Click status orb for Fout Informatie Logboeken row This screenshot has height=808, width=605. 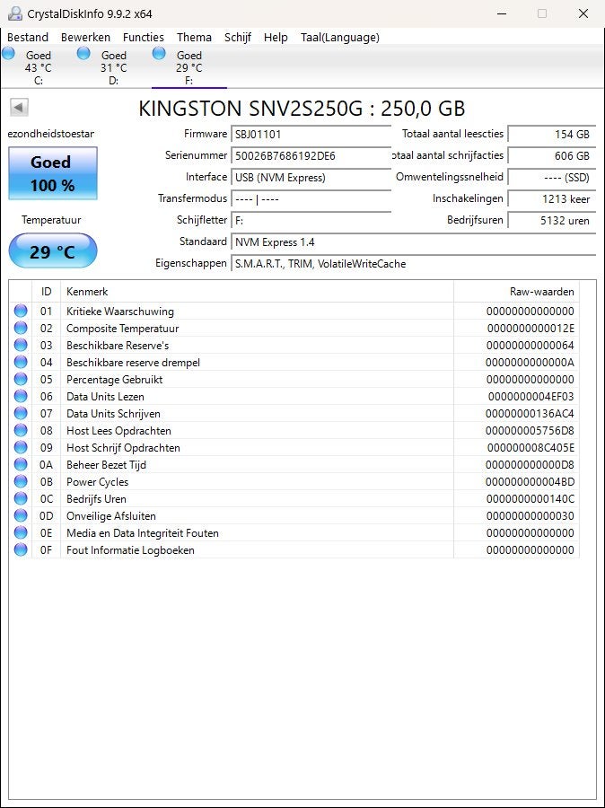tap(21, 549)
